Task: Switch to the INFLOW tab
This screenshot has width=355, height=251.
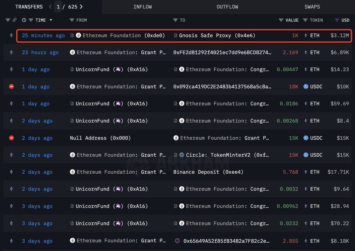Action: [142, 7]
